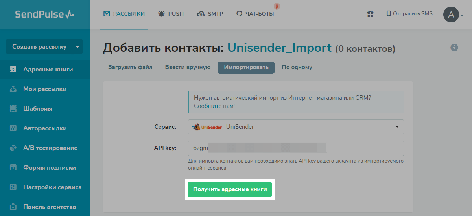
Task: Open the РАССЫЛКИ tab
Action: coord(124,14)
